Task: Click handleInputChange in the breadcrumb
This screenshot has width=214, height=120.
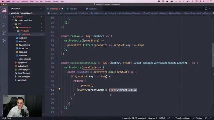Action: click(129, 13)
